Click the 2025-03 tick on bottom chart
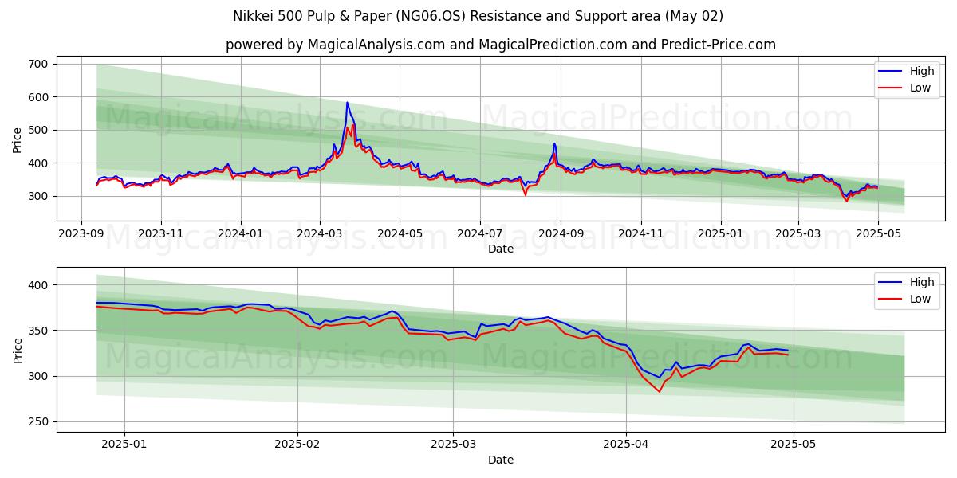Screen dimensions: 957x478 pyautogui.click(x=453, y=445)
